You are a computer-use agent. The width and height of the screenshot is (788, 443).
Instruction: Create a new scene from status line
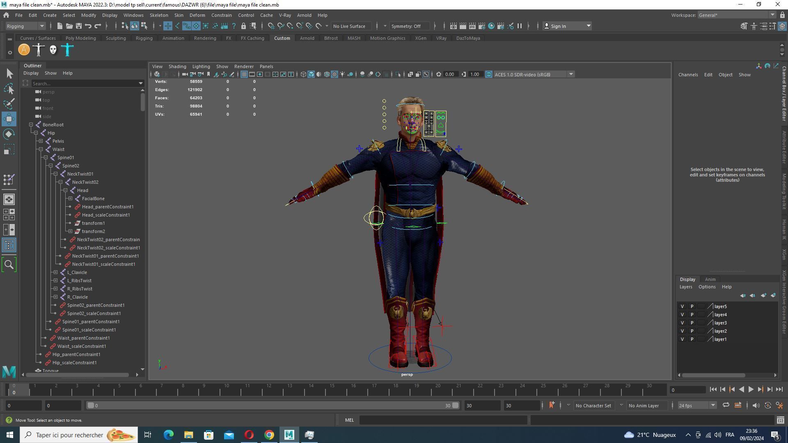click(60, 26)
